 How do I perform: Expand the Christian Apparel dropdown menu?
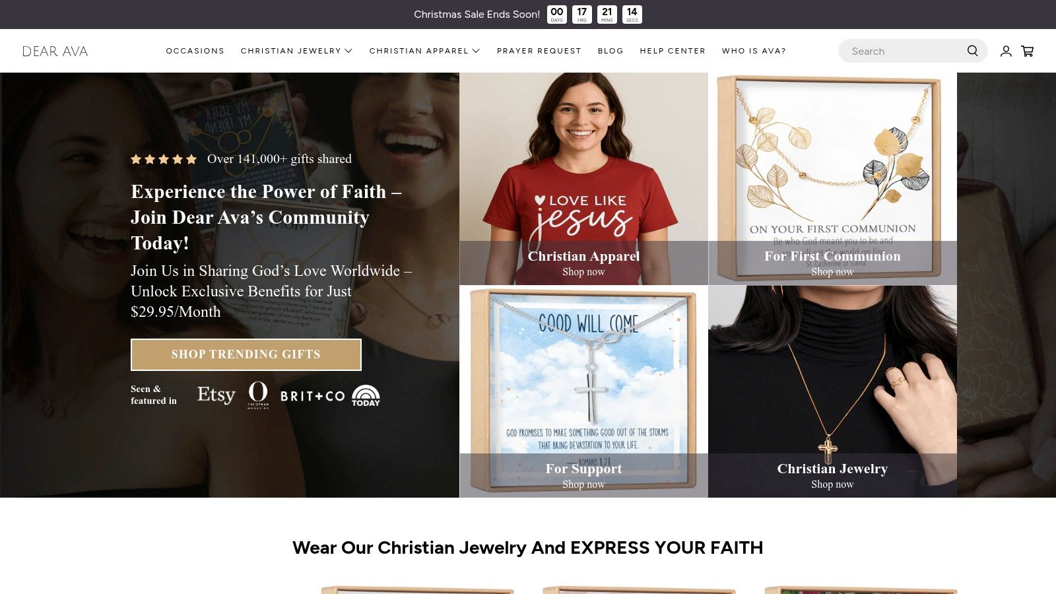pos(424,51)
